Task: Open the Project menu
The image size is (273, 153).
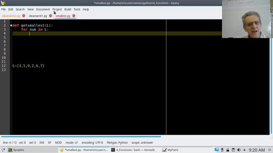Action: pyautogui.click(x=57, y=9)
